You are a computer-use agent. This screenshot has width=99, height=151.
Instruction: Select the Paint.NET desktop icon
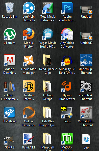click(29, 139)
